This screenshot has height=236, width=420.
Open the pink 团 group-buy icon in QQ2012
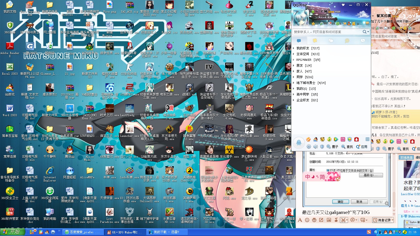tap(343, 139)
